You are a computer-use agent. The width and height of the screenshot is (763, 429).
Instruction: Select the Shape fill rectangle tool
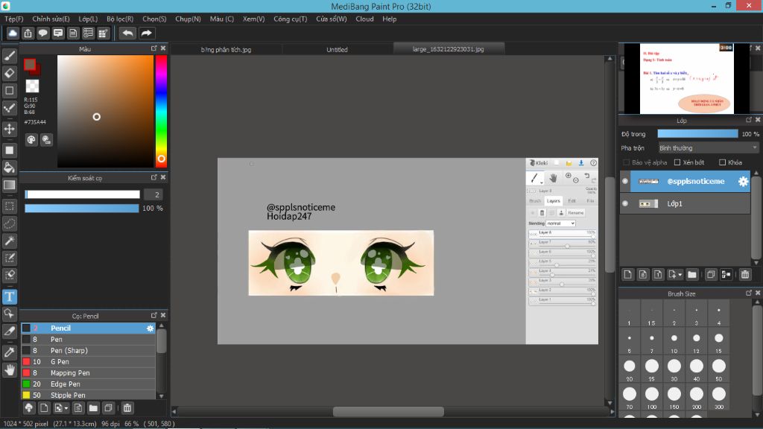[9, 150]
